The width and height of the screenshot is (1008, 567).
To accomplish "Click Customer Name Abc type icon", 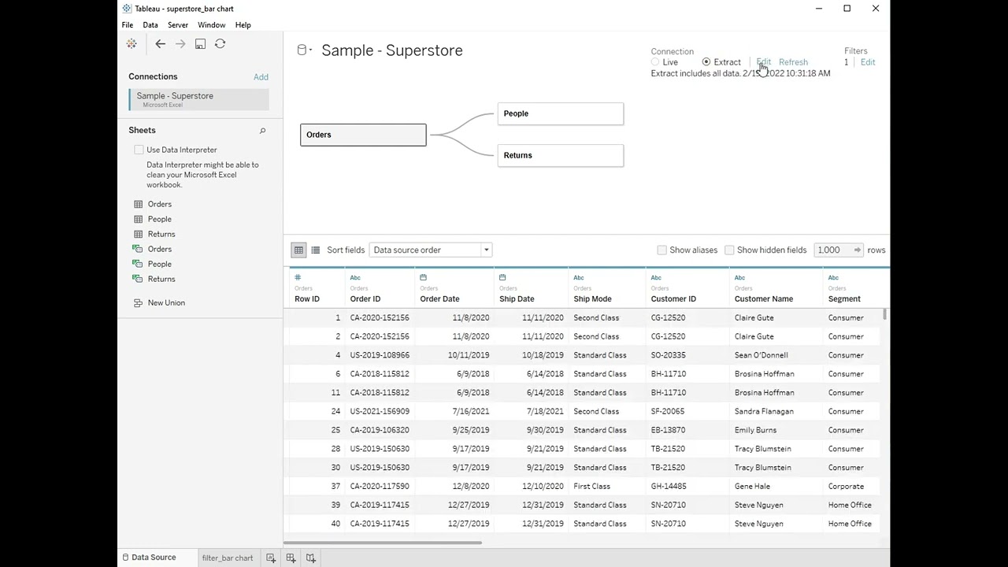I will 739,277.
